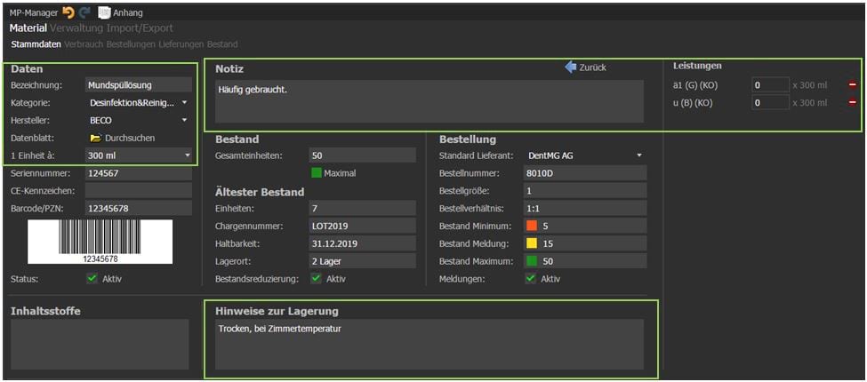Click the Durchsuchen folder icon
Image resolution: width=867 pixels, height=382 pixels.
[x=95, y=138]
